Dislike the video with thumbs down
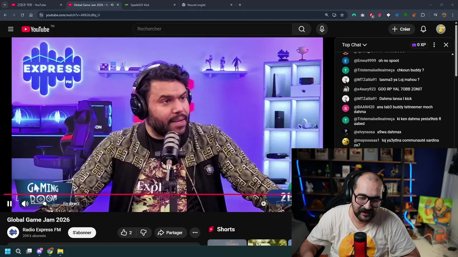The image size is (458, 257). [143, 233]
